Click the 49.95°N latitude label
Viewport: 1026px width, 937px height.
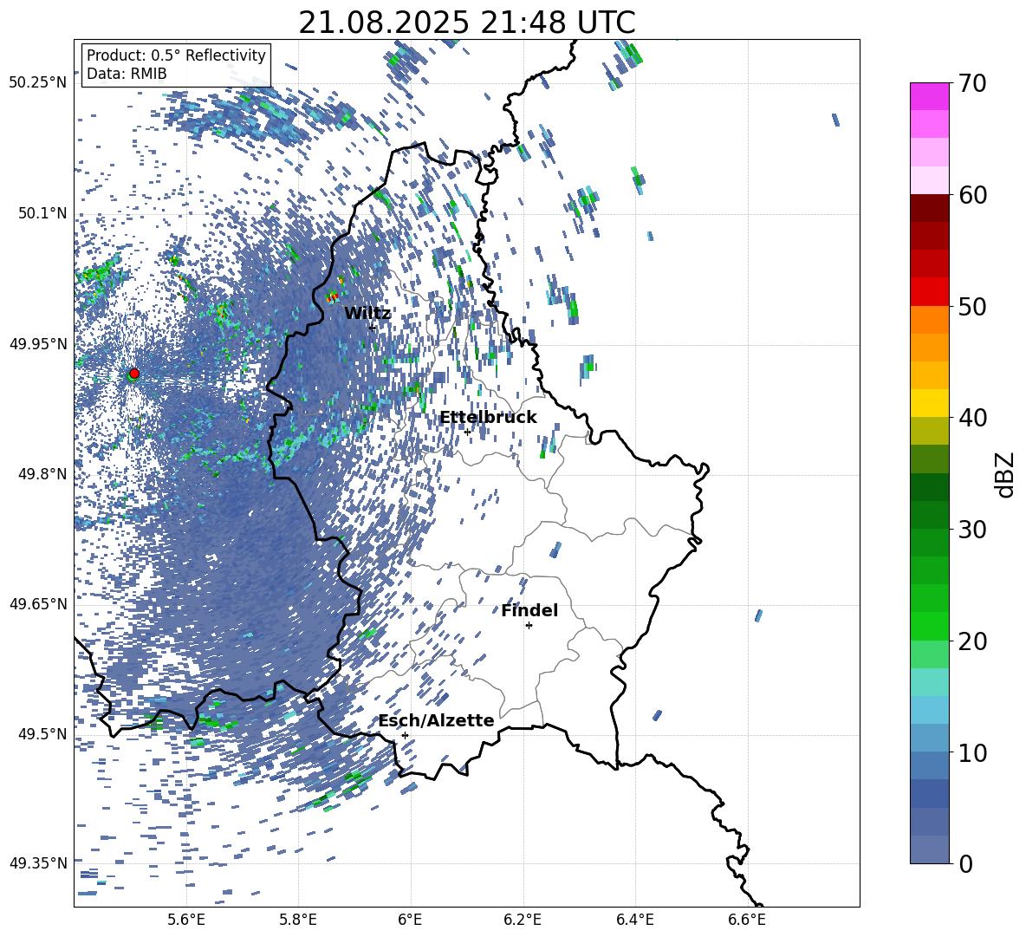[x=38, y=343]
